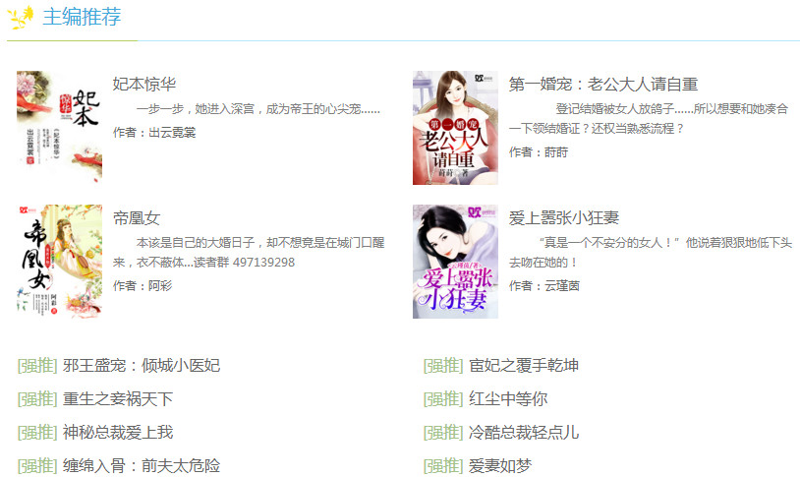
Task: Select 缠绵入骨：前夫太危险 from the list
Action: (142, 466)
